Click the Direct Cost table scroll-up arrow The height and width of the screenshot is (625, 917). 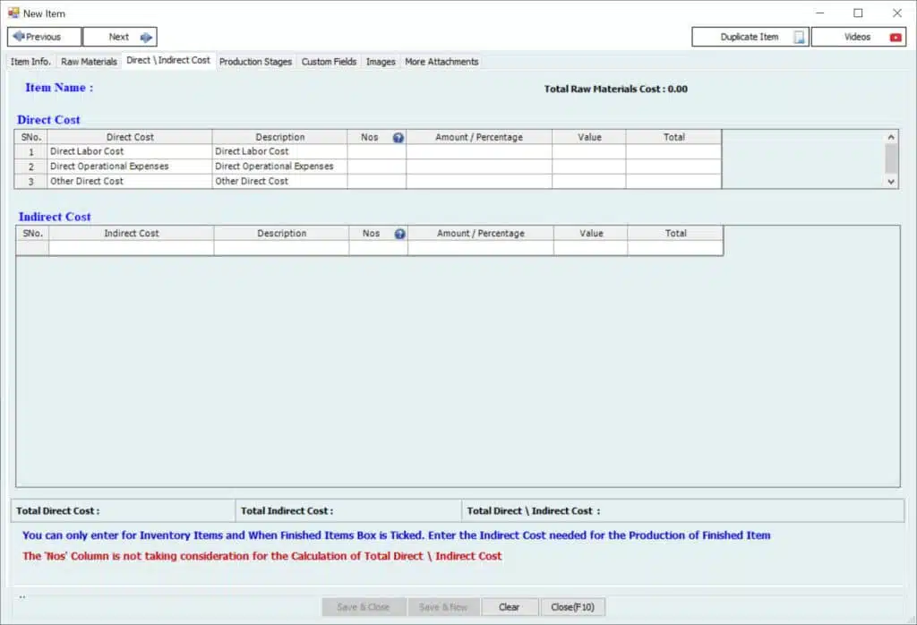(x=891, y=137)
